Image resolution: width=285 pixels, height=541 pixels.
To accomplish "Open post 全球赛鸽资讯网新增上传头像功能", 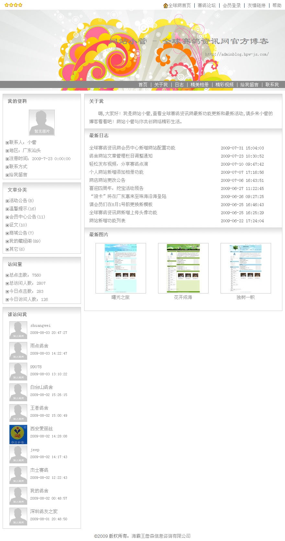I will pos(123,213).
